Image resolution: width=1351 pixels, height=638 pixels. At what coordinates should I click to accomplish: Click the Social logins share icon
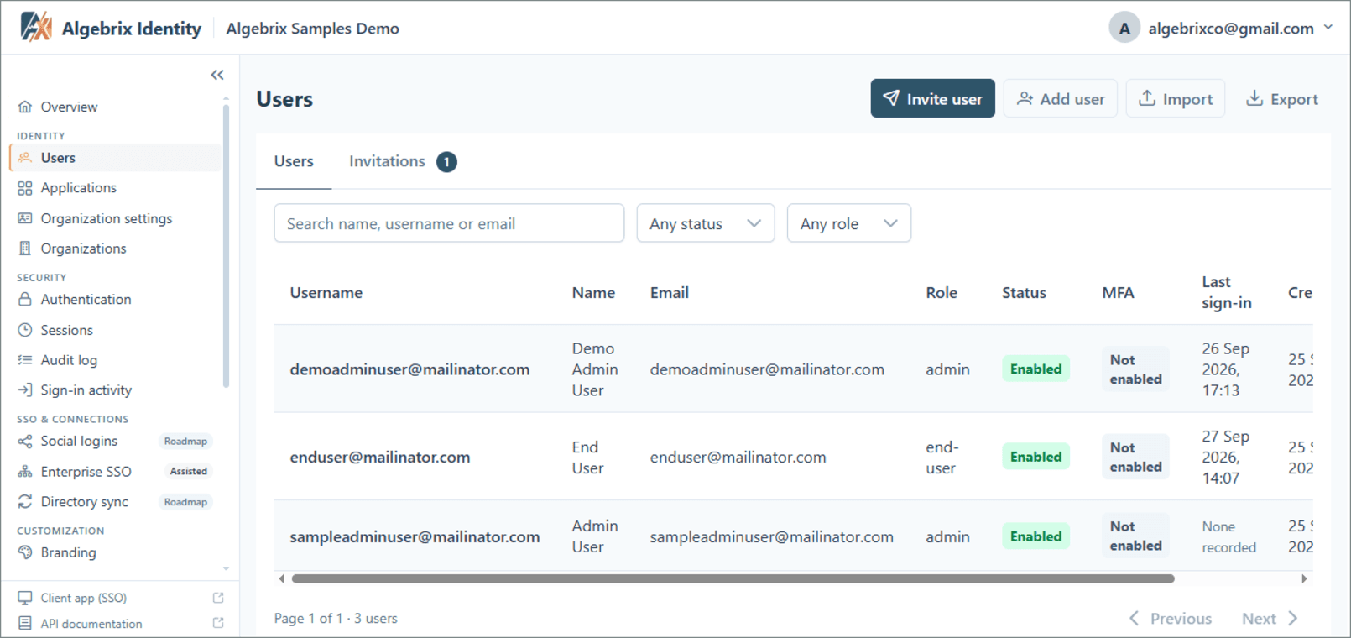click(25, 441)
